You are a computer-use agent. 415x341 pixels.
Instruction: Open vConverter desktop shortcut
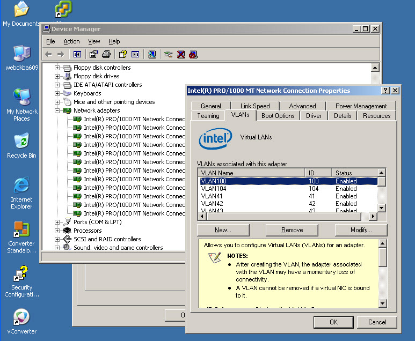[21, 322]
